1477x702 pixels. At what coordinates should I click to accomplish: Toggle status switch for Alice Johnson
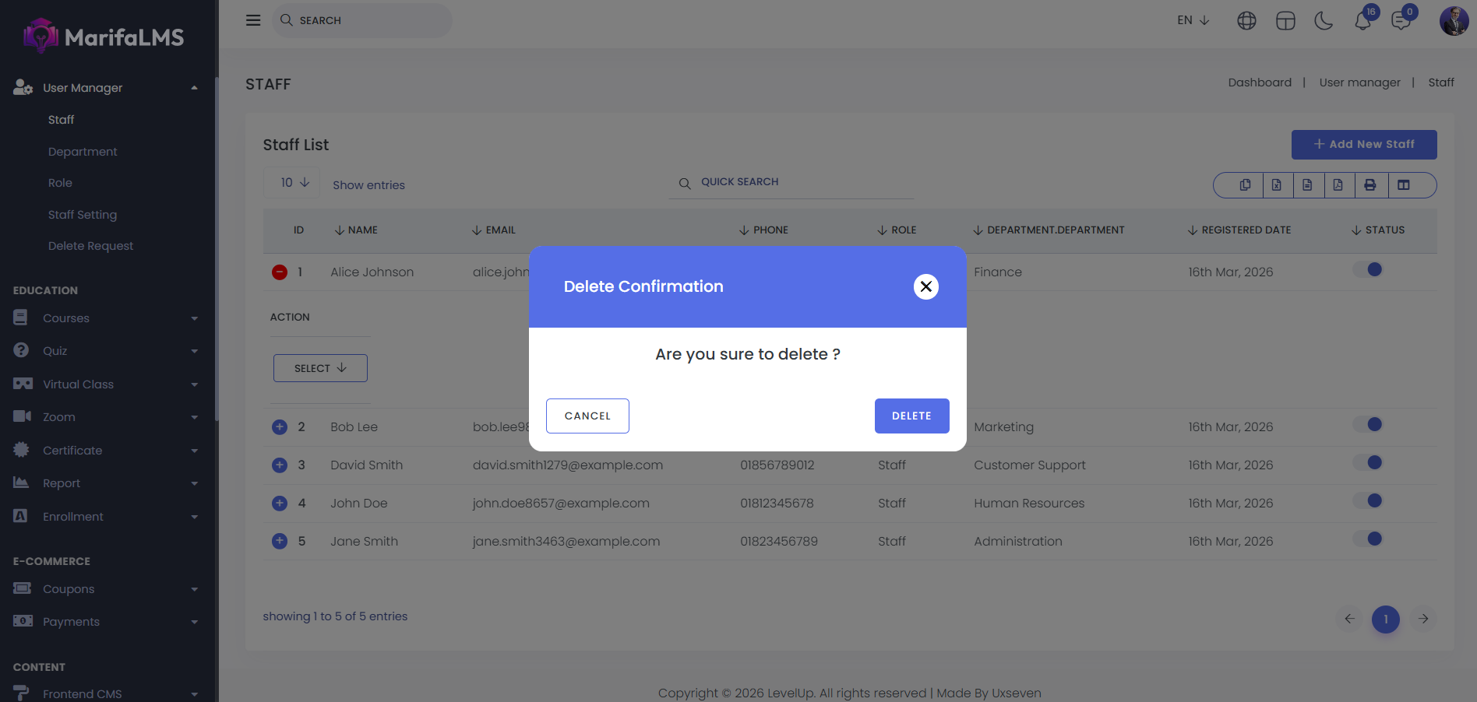[x=1368, y=270]
